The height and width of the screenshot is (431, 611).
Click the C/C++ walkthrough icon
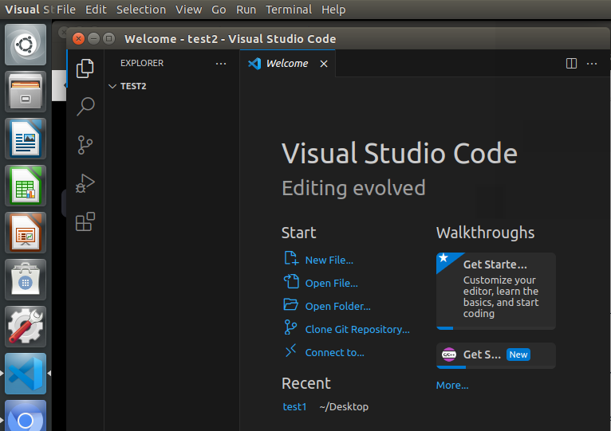[449, 355]
